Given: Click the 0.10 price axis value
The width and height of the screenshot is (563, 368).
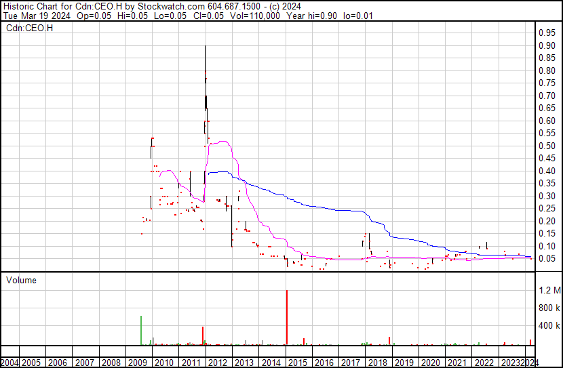Looking at the screenshot, I should coord(547,246).
